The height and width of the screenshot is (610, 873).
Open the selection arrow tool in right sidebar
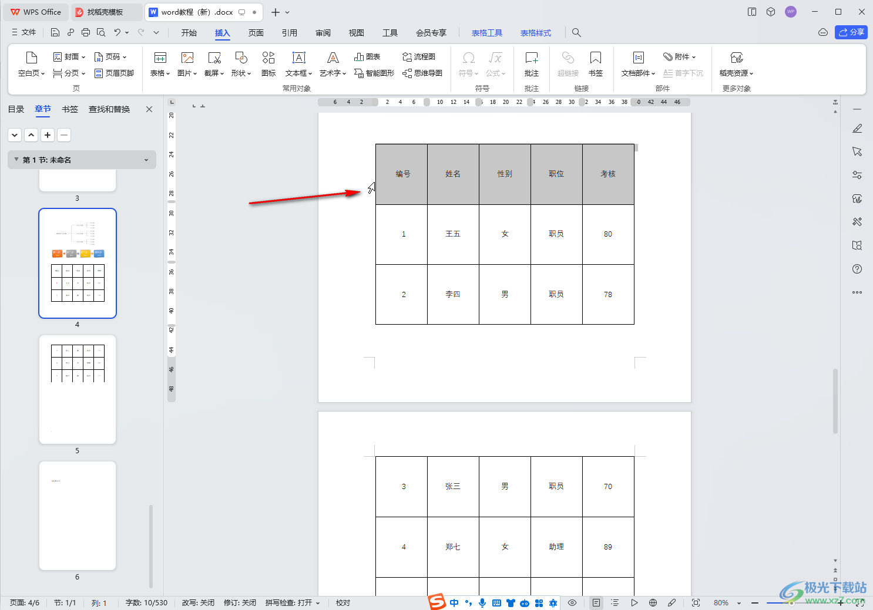point(857,151)
